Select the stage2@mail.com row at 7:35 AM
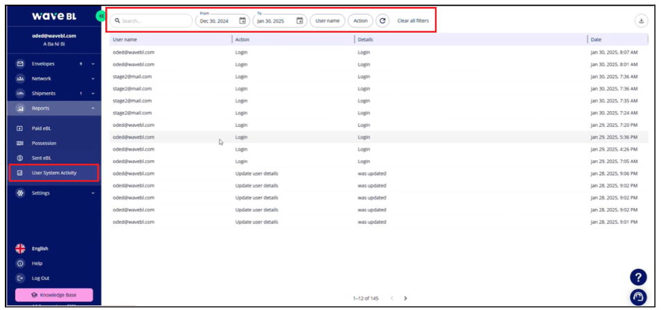This screenshot has width=661, height=310. coord(378,101)
